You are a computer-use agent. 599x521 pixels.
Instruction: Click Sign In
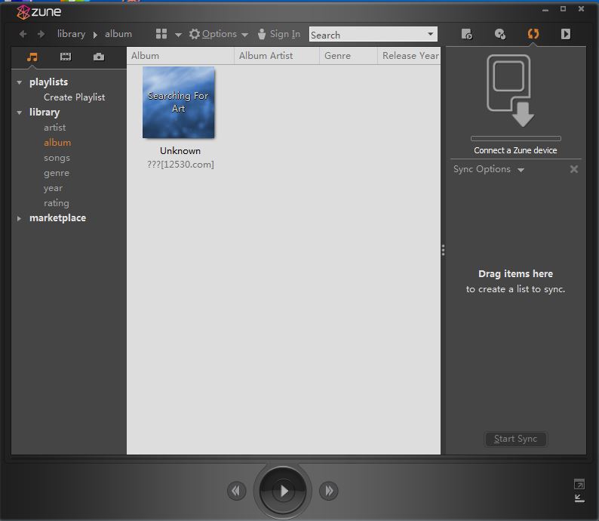point(285,34)
